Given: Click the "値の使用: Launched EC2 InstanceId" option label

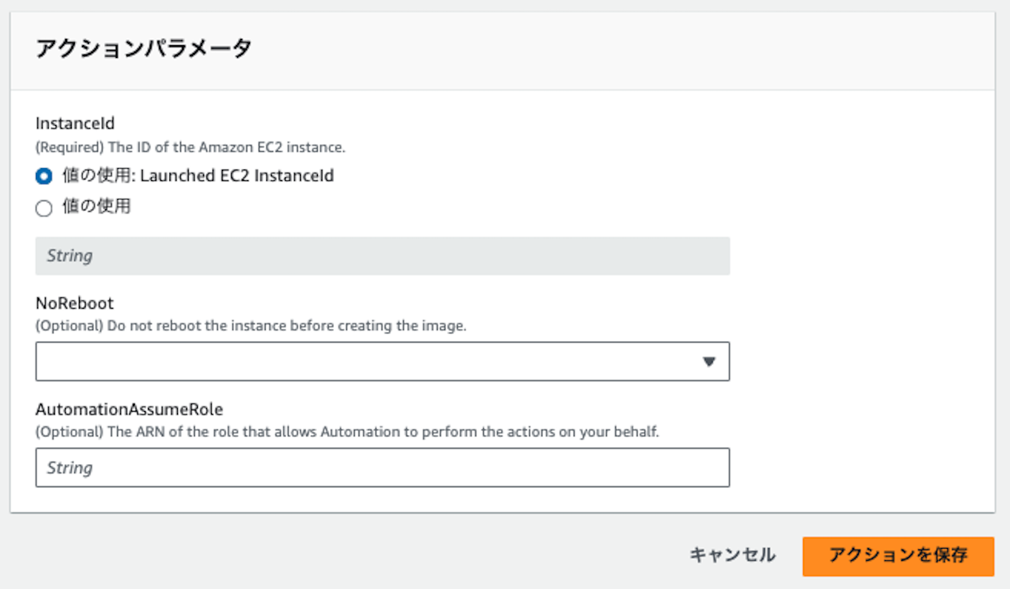Looking at the screenshot, I should (198, 176).
